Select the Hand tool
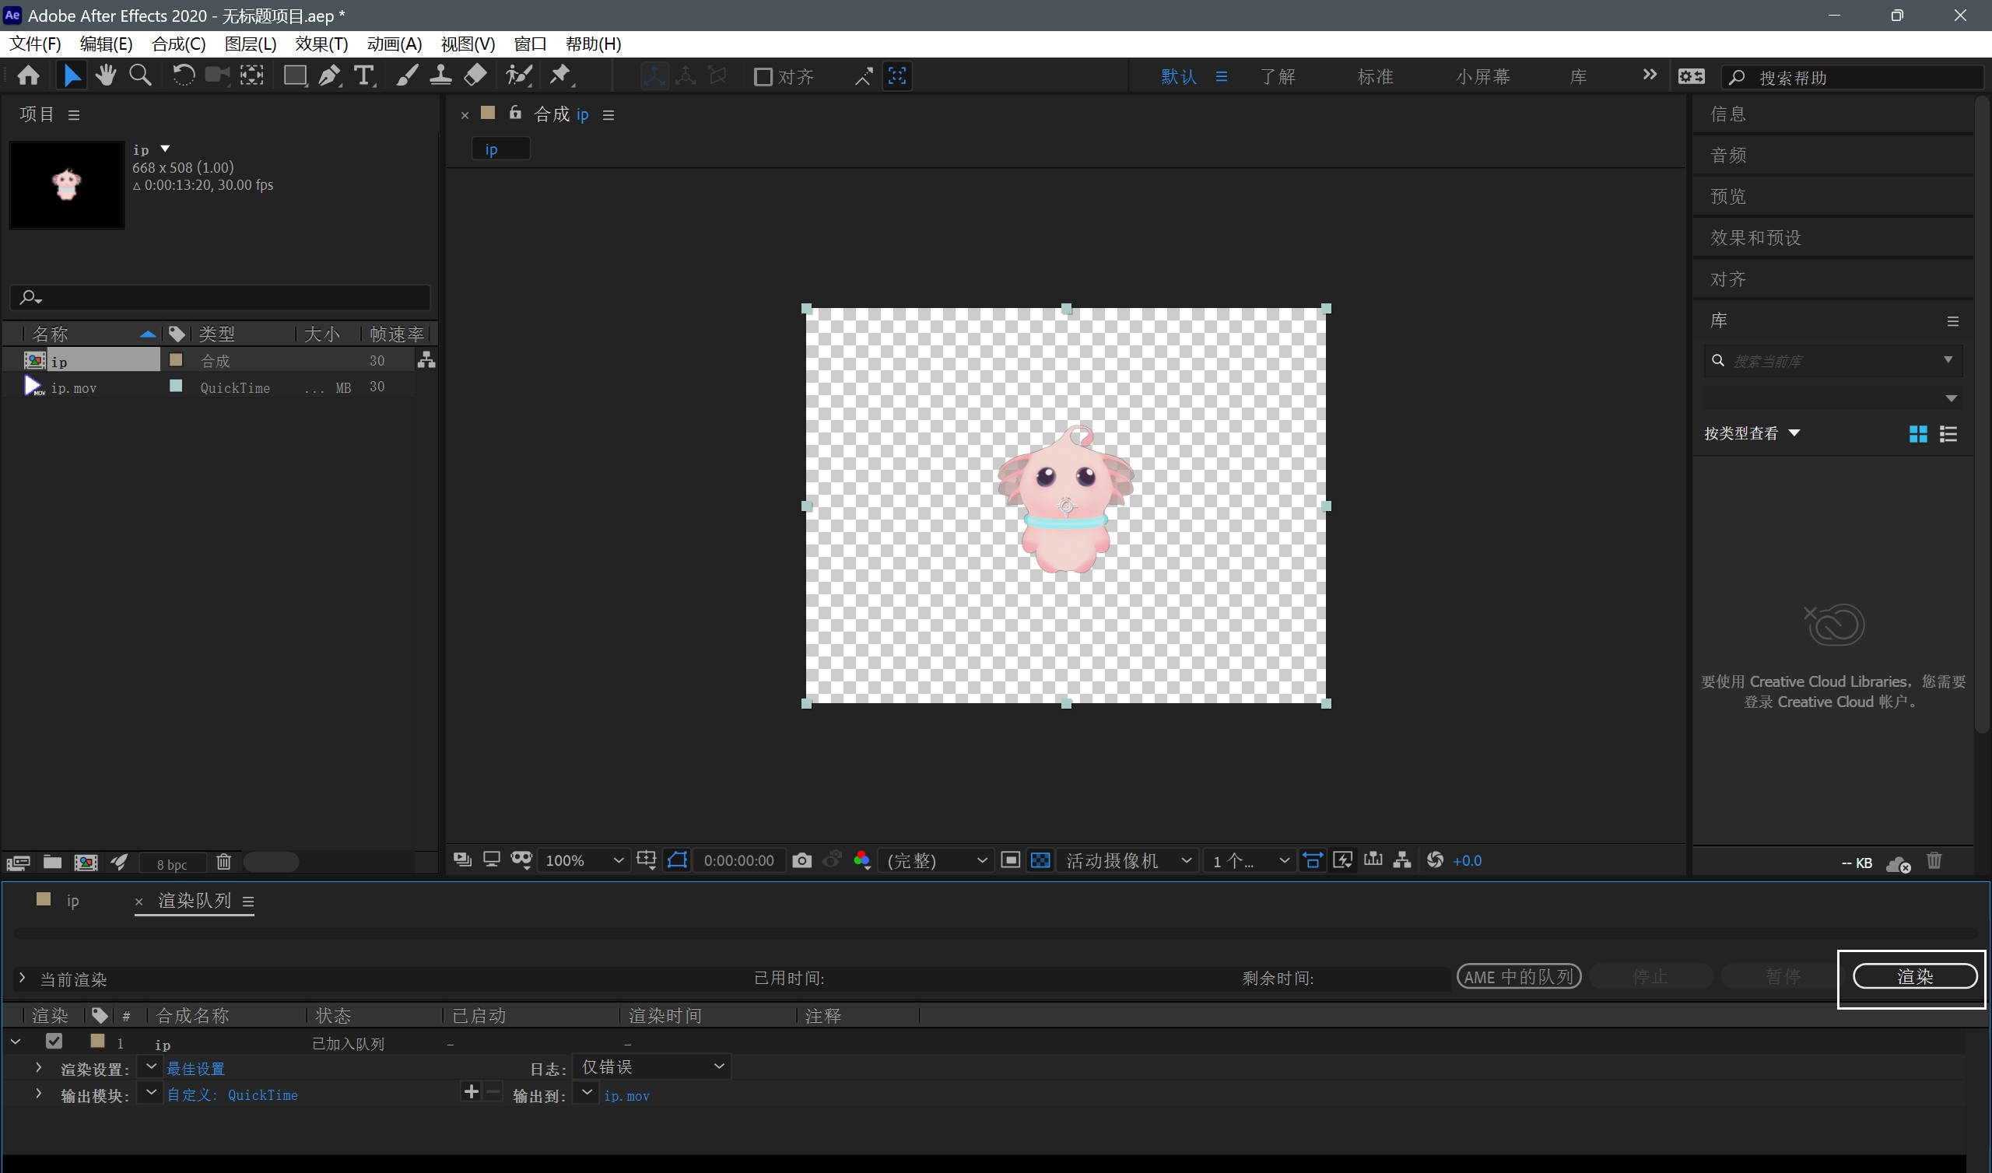Screen dimensions: 1992x1173 [x=105, y=76]
